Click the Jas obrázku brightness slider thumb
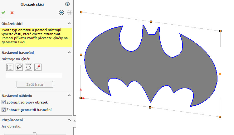 point(35,134)
